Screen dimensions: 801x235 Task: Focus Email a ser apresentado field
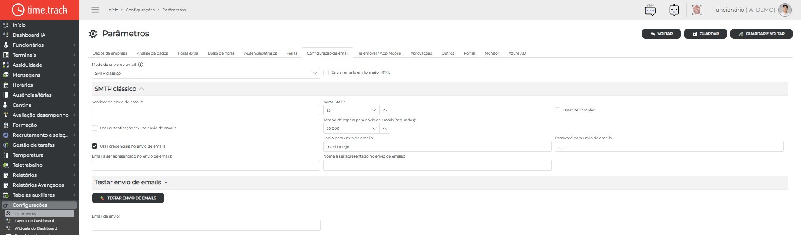[x=206, y=165]
